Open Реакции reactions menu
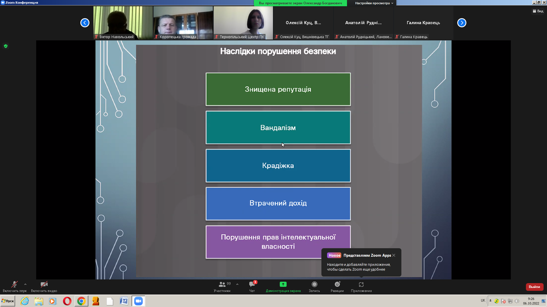Viewport: 547px width, 307px height. (337, 287)
